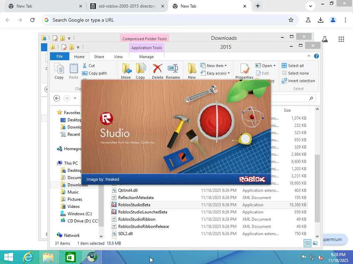
Task: Open Windows Store taskbar icon
Action: coord(70,257)
